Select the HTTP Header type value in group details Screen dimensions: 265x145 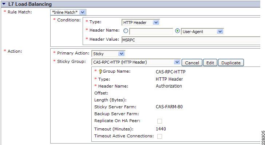tap(169, 79)
